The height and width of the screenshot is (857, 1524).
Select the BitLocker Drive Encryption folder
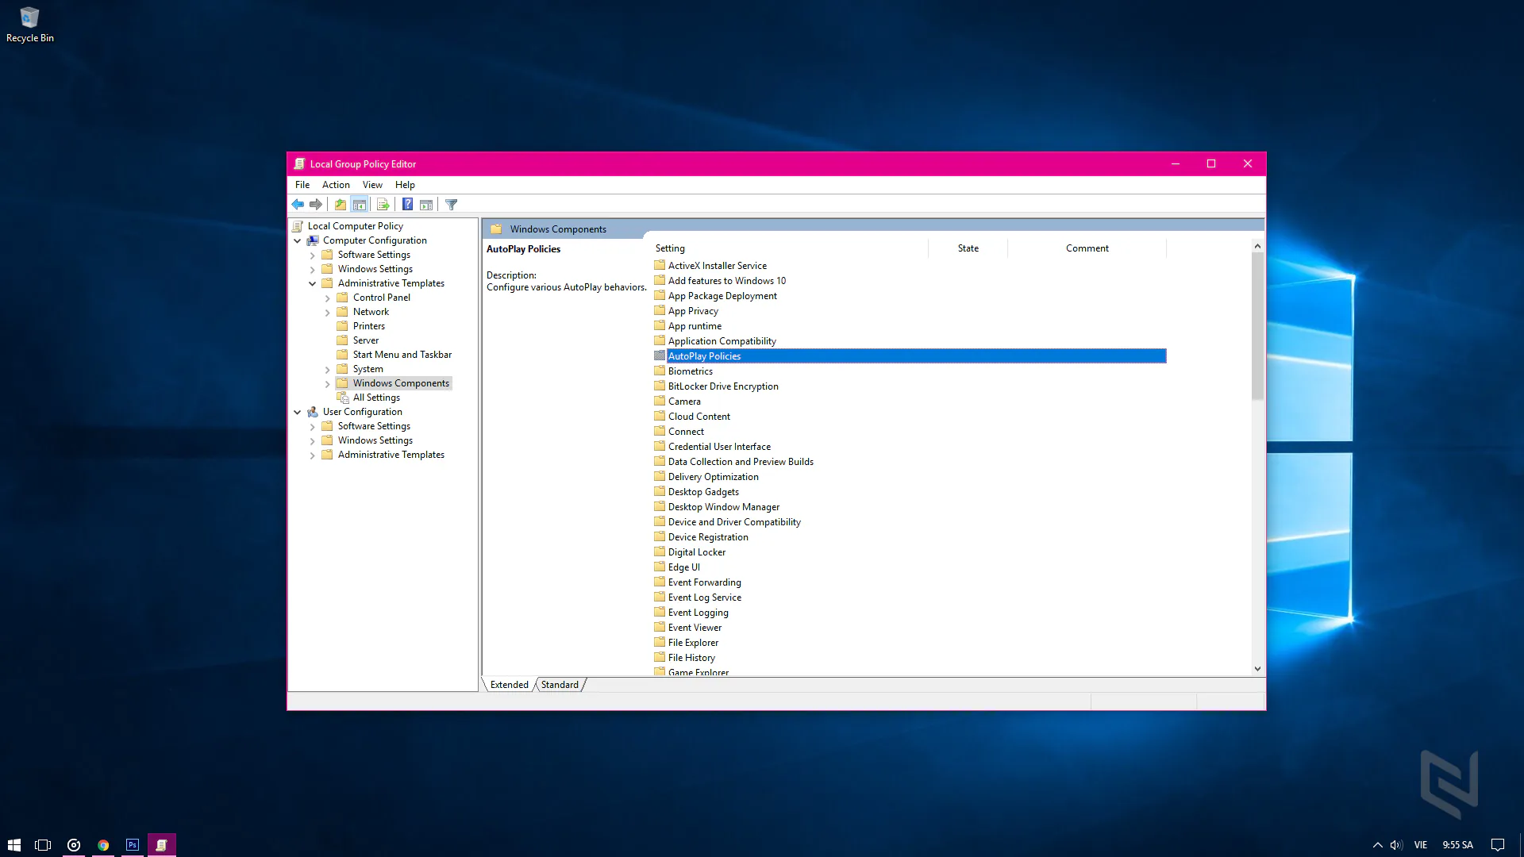[723, 386]
